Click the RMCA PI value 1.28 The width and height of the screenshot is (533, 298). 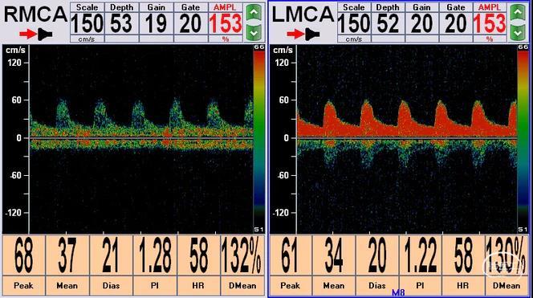tap(155, 255)
